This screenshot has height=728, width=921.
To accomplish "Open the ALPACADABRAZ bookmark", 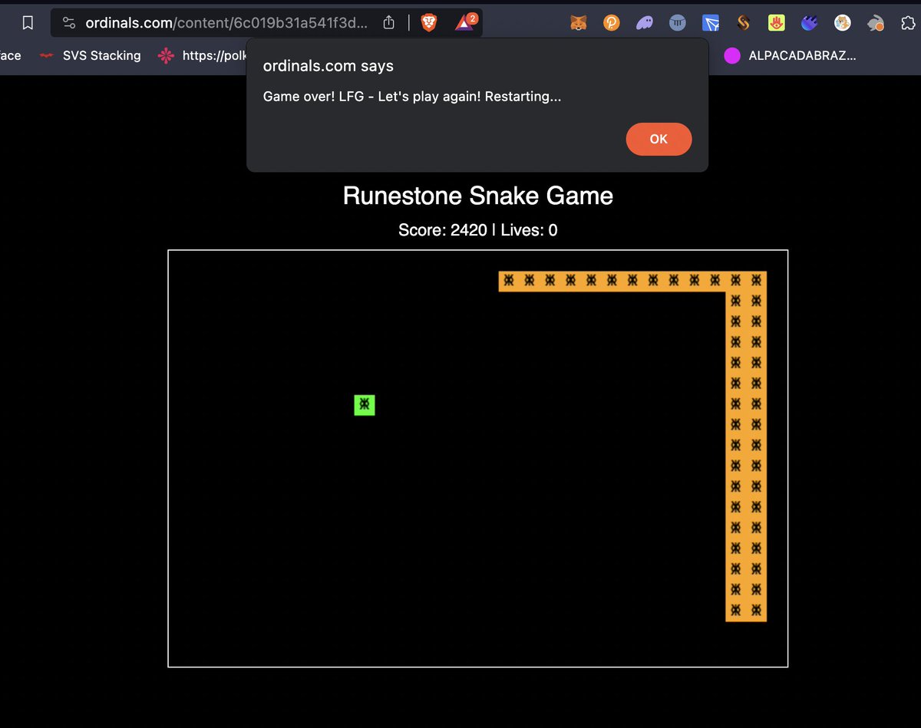I will (x=791, y=55).
